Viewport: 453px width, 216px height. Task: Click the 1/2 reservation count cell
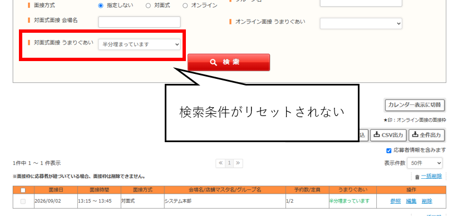click(x=307, y=202)
